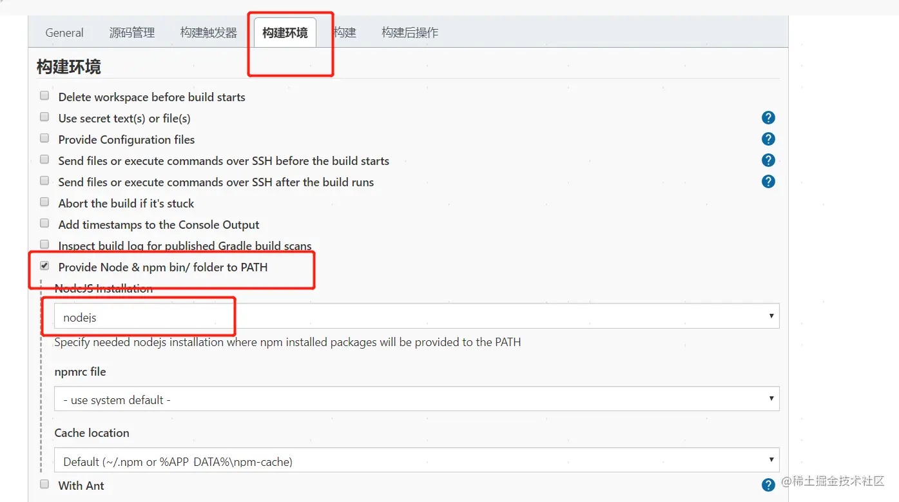Check Inspect build log for Gradle build scans

(x=44, y=245)
